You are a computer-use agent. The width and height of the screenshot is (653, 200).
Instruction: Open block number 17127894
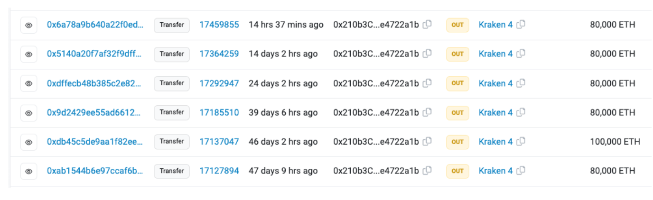click(219, 171)
